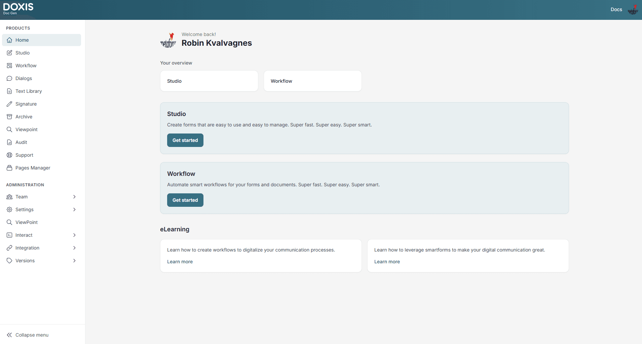Open Learn more about creating workflows

(180, 262)
